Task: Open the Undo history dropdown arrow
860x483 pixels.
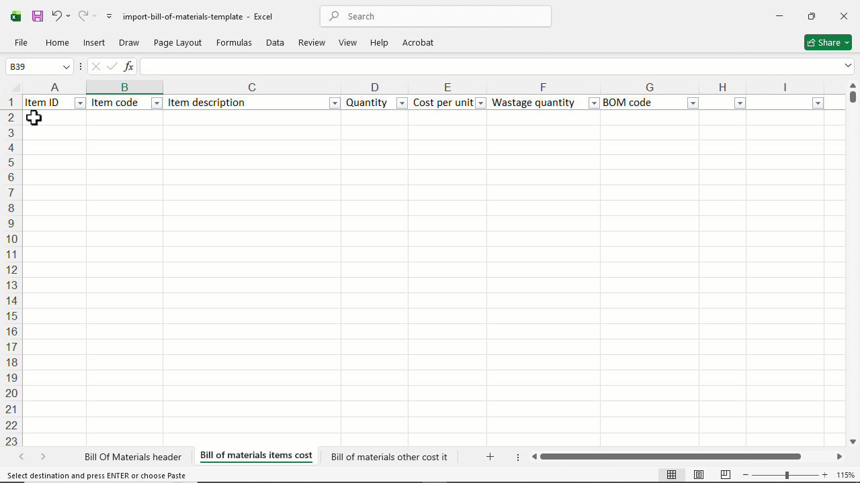Action: [68, 16]
